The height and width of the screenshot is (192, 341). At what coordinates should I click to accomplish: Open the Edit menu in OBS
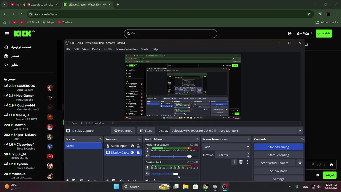coord(76,49)
